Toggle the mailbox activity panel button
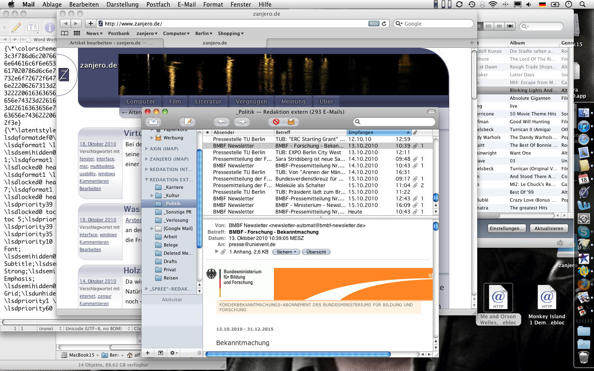The width and height of the screenshot is (594, 371). [160, 353]
